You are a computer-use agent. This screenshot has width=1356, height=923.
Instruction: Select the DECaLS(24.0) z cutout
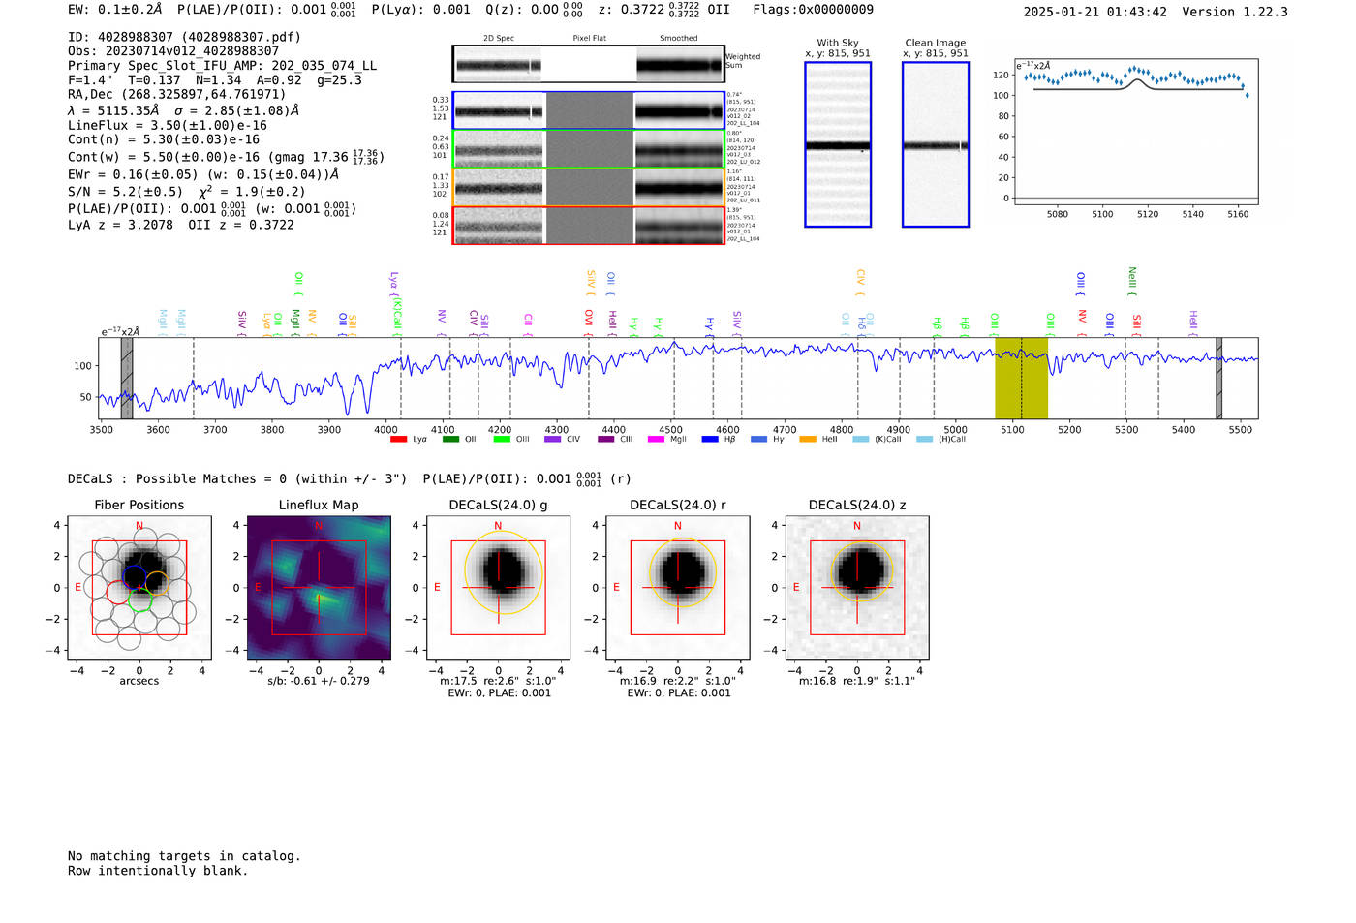tap(857, 588)
